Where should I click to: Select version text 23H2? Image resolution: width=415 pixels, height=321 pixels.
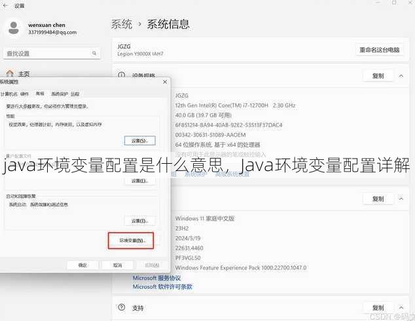pos(182,228)
